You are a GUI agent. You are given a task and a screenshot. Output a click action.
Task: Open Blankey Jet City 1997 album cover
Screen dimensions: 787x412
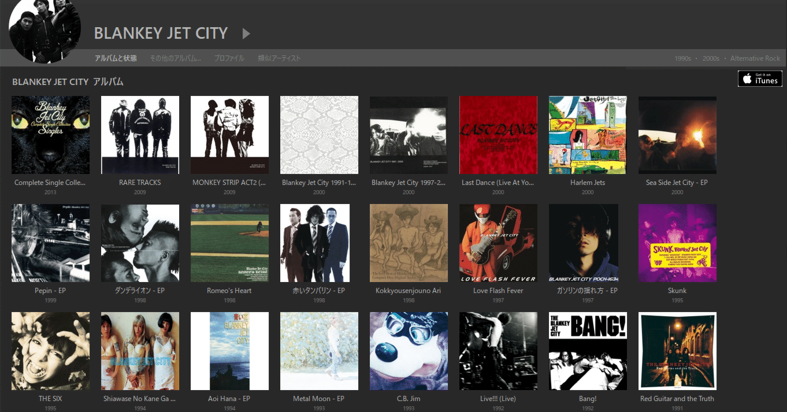(409, 135)
